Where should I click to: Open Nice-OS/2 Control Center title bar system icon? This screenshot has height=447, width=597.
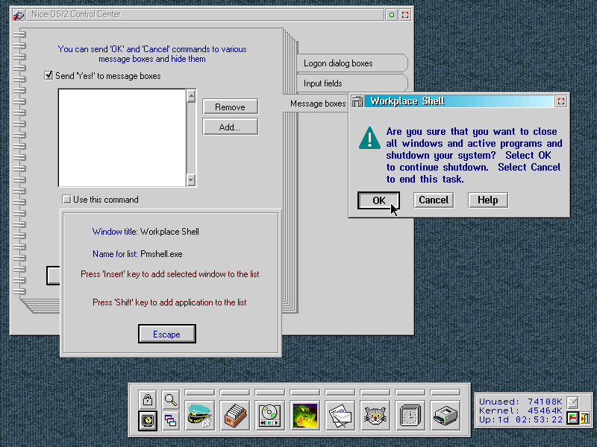pos(19,15)
